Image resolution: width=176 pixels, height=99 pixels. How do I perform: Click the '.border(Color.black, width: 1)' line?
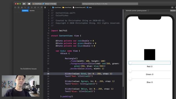click(87, 68)
